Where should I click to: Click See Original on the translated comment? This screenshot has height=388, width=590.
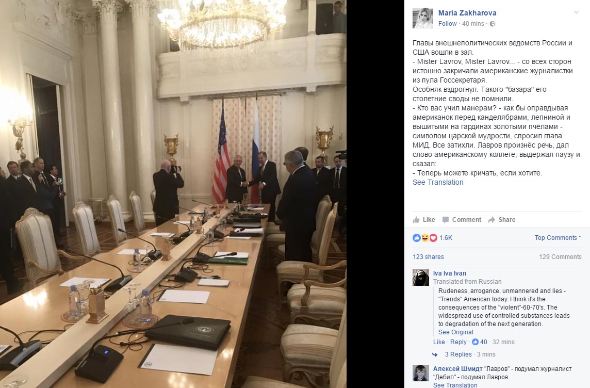pos(456,332)
